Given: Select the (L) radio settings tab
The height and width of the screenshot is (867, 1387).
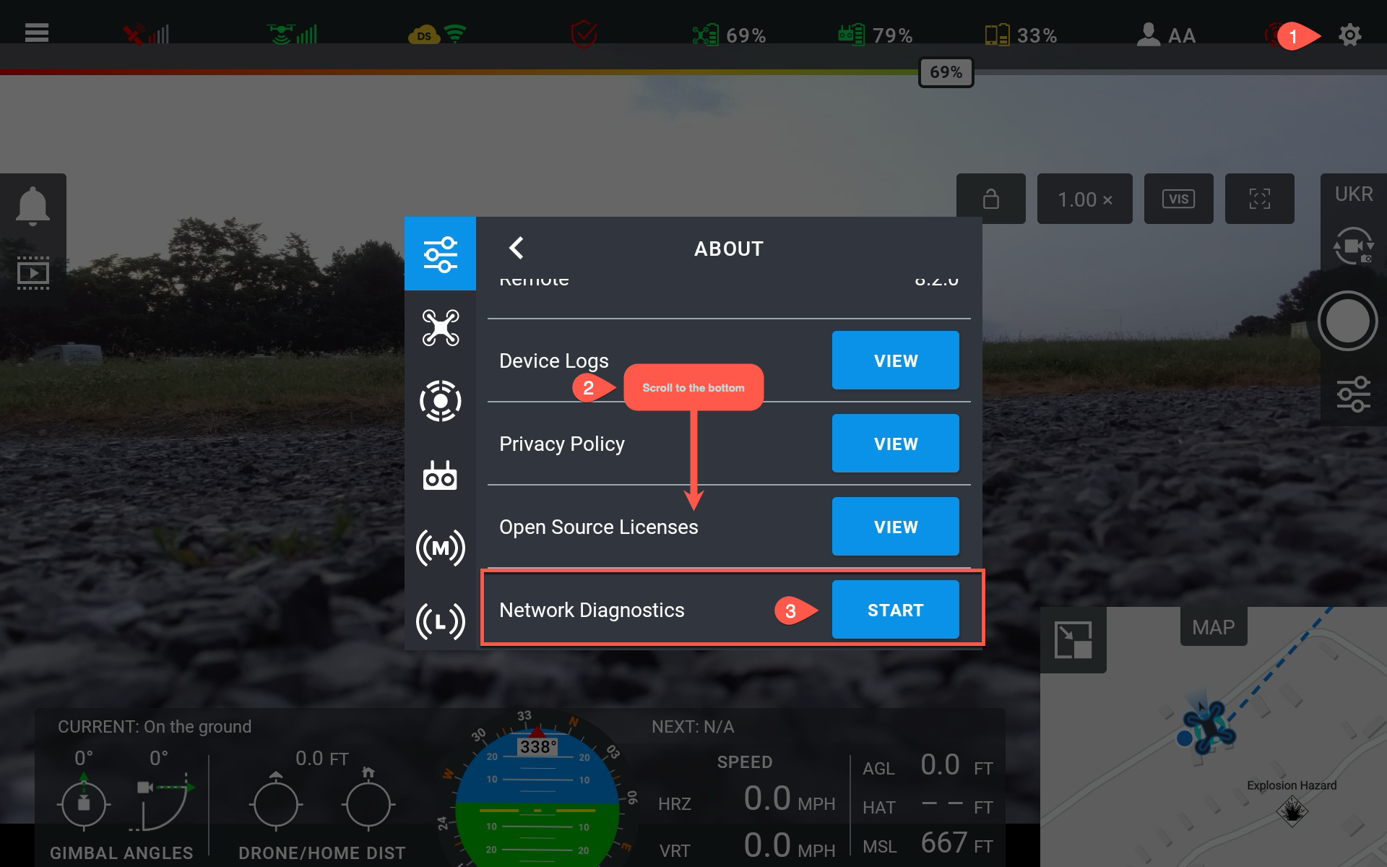Looking at the screenshot, I should point(440,621).
